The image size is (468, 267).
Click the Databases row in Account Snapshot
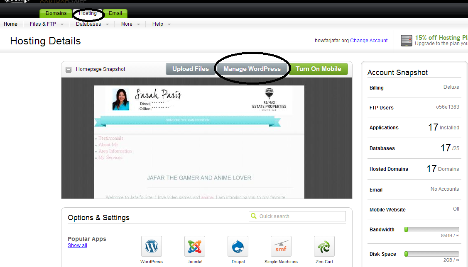(414, 148)
